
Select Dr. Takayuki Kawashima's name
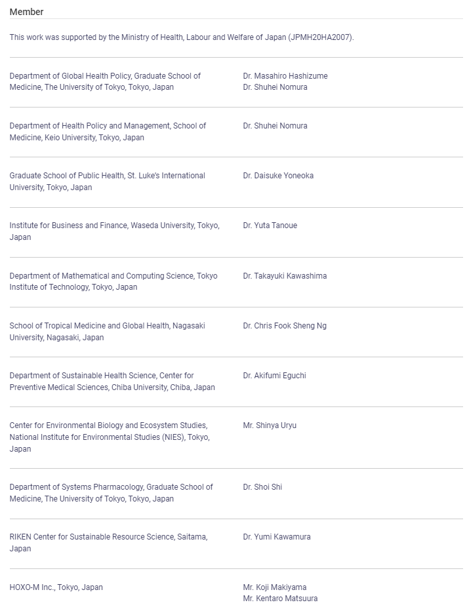point(285,276)
